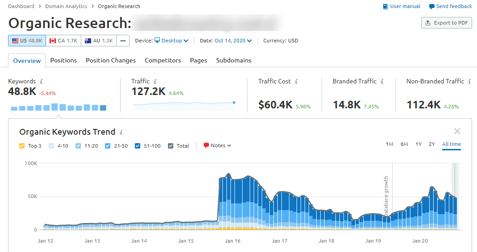
Task: Set chart range to 6M
Action: 404,144
